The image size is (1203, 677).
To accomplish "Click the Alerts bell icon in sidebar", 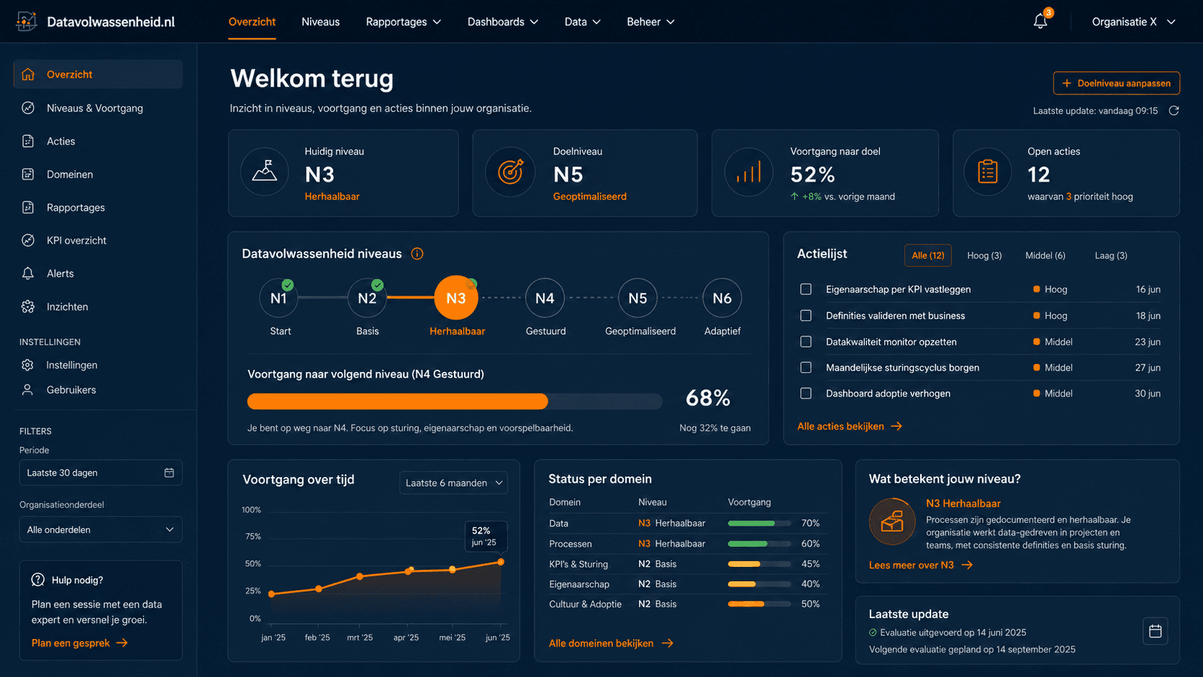I will coord(28,273).
